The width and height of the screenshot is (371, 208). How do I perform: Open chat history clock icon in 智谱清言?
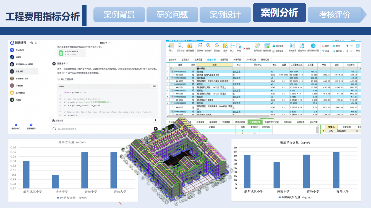(32, 43)
